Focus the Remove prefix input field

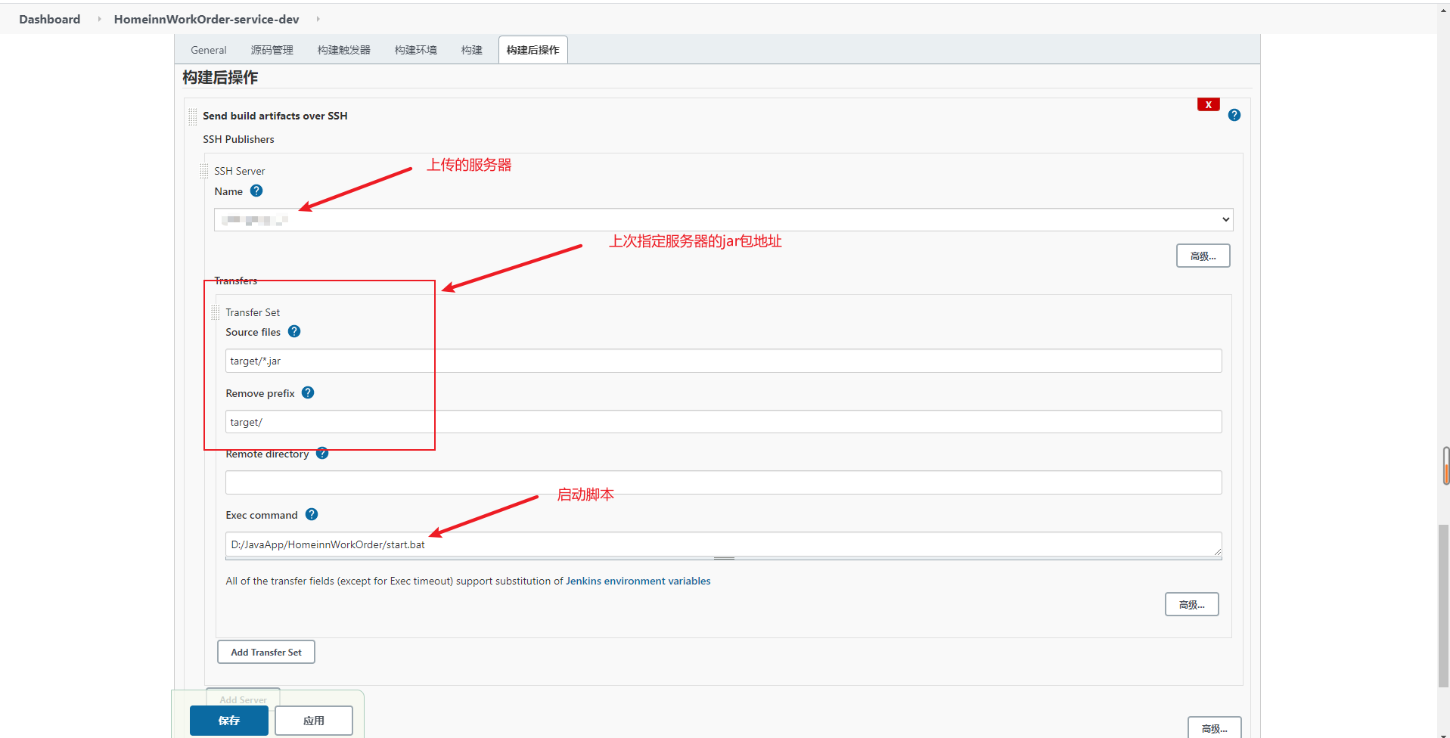coord(723,421)
